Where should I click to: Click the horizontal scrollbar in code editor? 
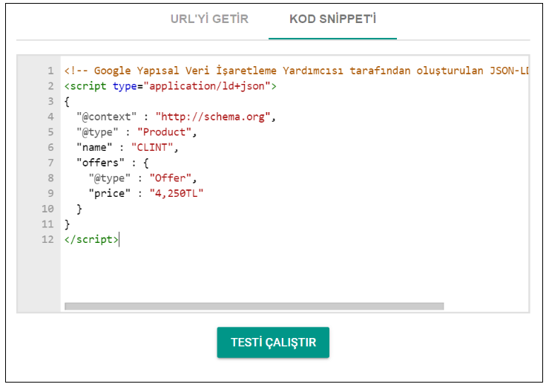pos(254,306)
